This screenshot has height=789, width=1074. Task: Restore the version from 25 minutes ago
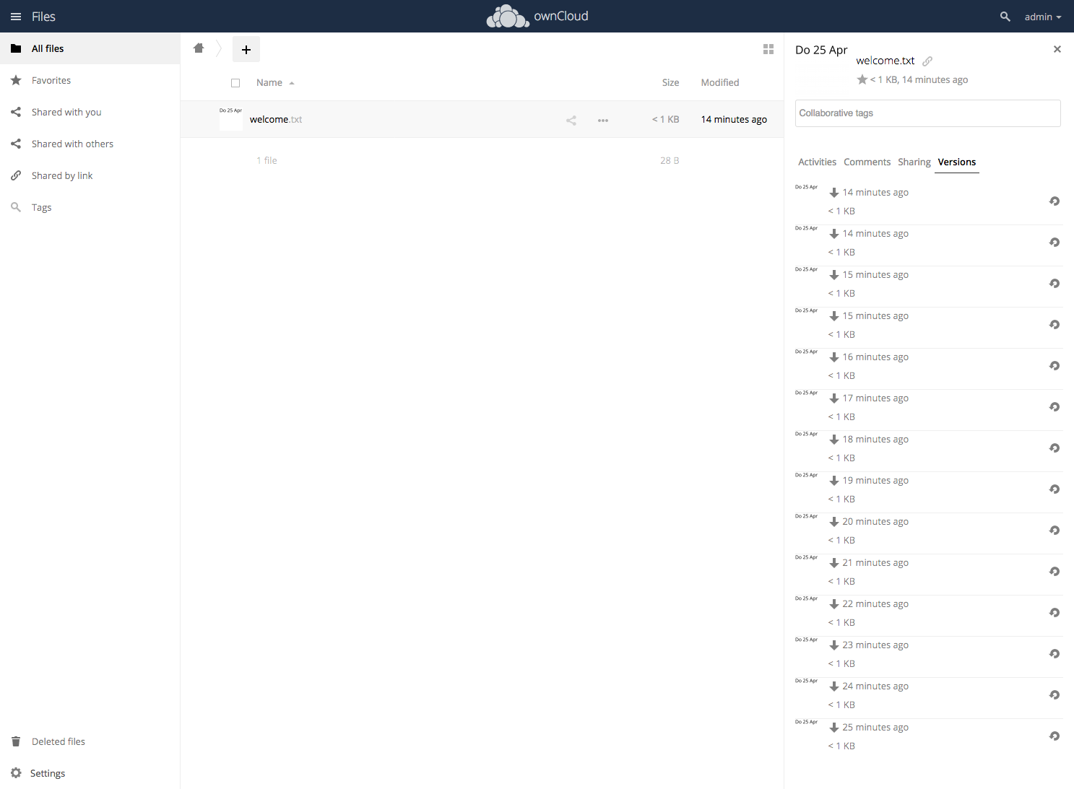[1054, 736]
